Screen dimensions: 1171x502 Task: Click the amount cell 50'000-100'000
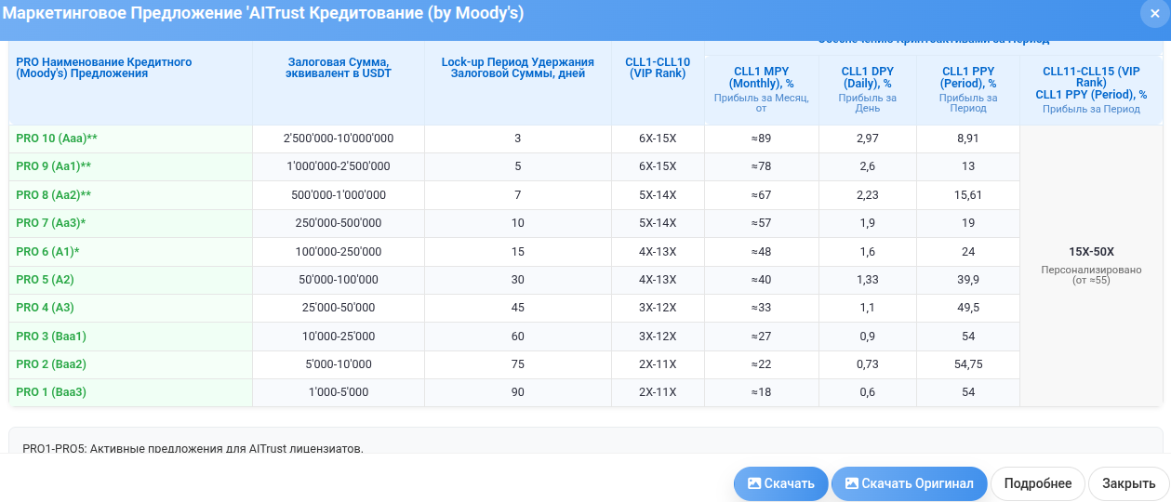click(x=339, y=280)
